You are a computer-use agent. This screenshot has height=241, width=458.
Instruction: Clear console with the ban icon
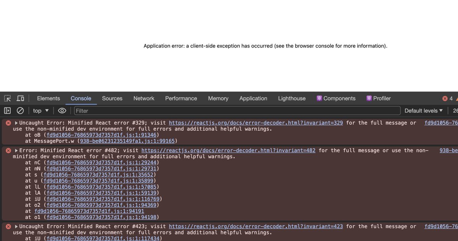(21, 111)
